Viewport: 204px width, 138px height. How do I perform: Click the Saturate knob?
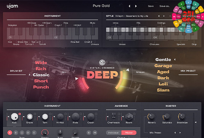pos(167,116)
